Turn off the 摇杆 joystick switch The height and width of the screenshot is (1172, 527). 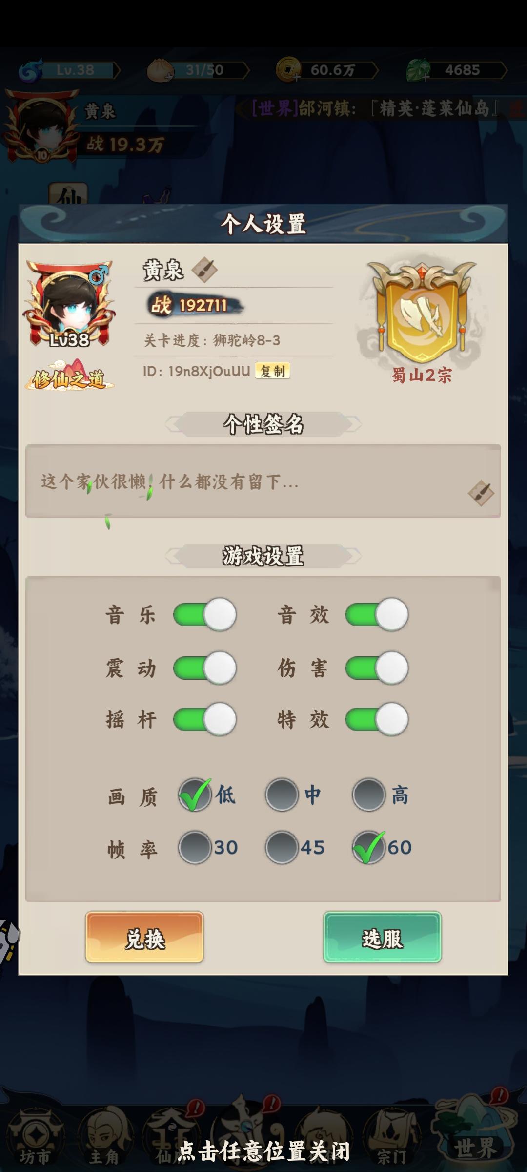coord(205,719)
